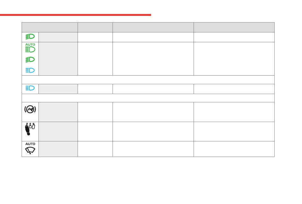Click the full-width blank row above the parking brake icon
Viewport: 302px width, 204px height.
coord(148,98)
